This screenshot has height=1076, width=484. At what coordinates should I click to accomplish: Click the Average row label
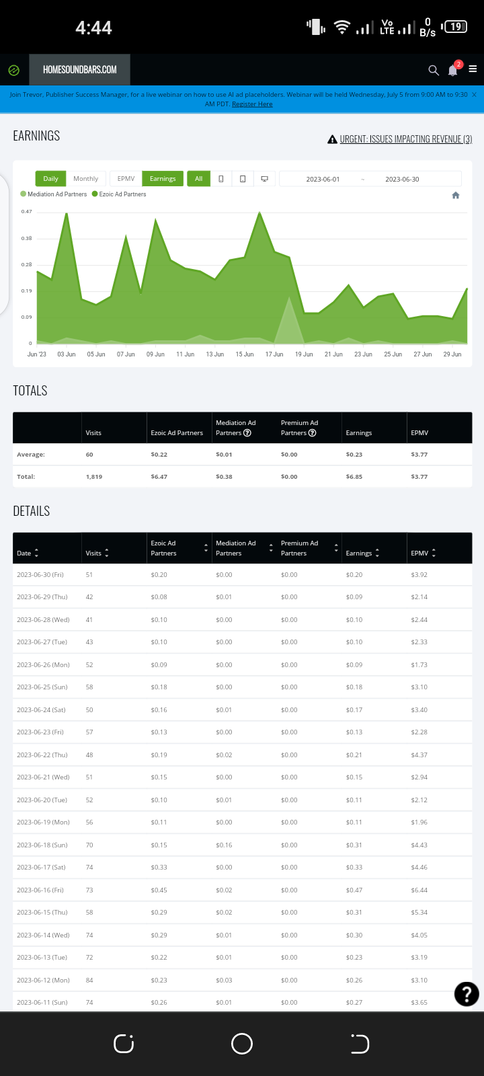pyautogui.click(x=31, y=455)
